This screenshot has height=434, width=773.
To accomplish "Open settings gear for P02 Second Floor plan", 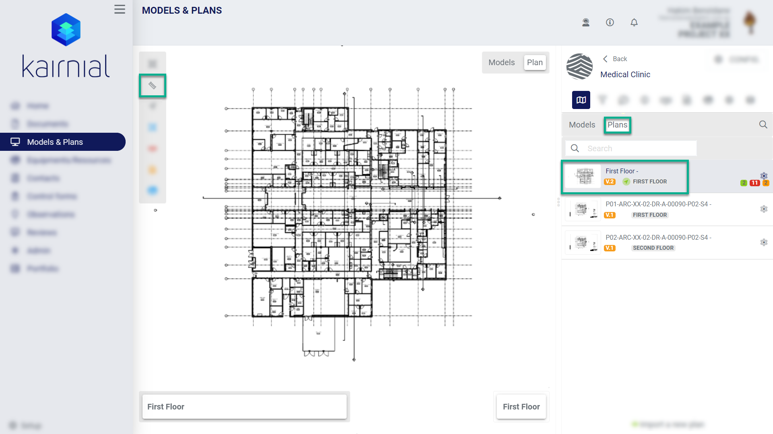I will (763, 242).
